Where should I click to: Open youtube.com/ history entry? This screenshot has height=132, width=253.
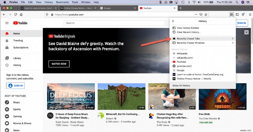pos(203,66)
